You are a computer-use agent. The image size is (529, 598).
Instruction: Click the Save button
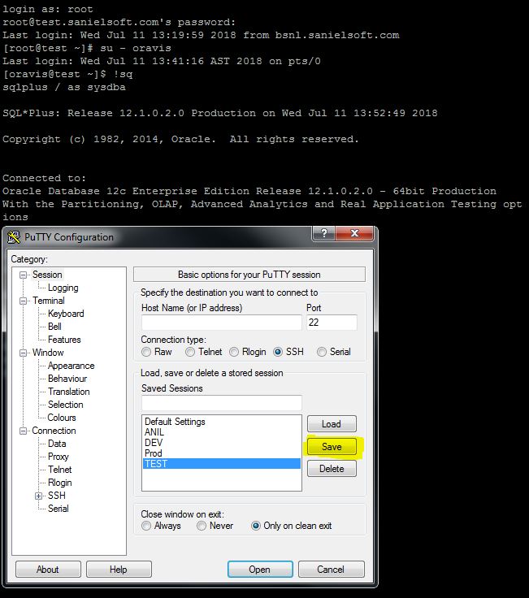tap(332, 446)
